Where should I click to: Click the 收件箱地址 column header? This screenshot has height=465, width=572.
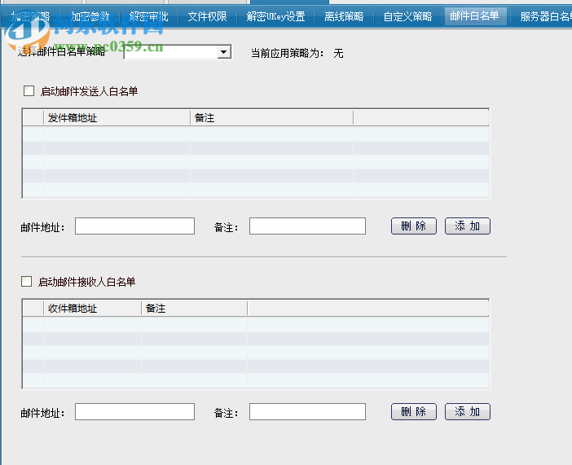tap(92, 308)
